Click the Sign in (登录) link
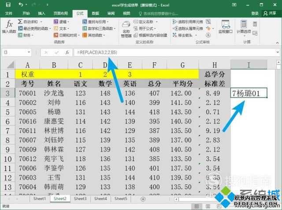Viewport: 282px width, 210px height. point(255,13)
